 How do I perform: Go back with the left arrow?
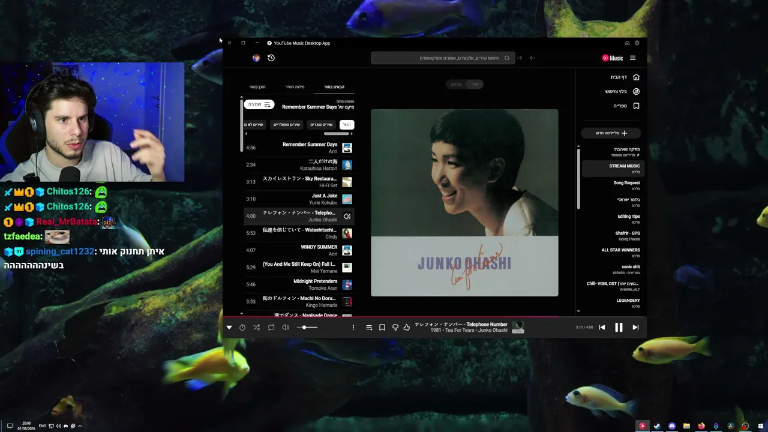[x=532, y=58]
